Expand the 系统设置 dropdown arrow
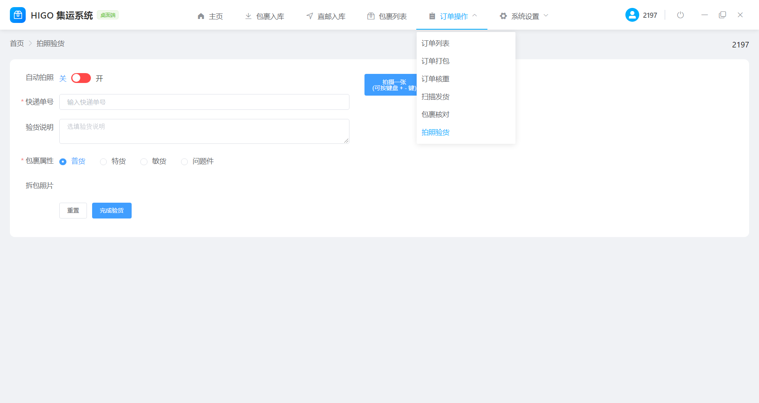 click(546, 16)
